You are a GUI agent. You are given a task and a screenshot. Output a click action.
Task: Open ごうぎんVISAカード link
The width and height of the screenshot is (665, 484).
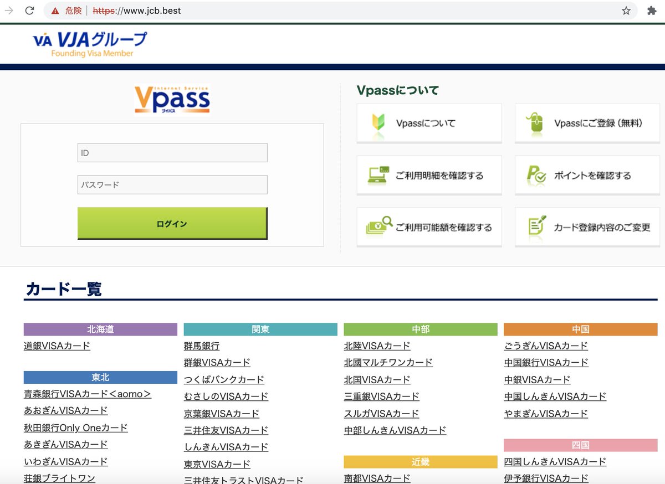(x=546, y=346)
